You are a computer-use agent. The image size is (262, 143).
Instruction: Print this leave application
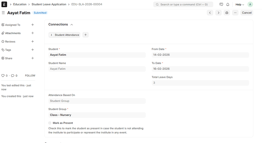[227, 13]
